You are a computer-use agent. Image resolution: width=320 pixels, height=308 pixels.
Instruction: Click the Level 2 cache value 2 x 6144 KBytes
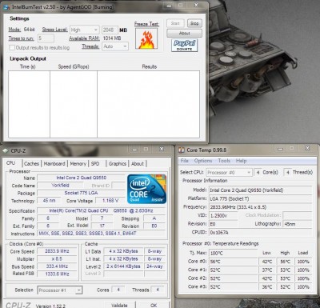[x=123, y=266]
